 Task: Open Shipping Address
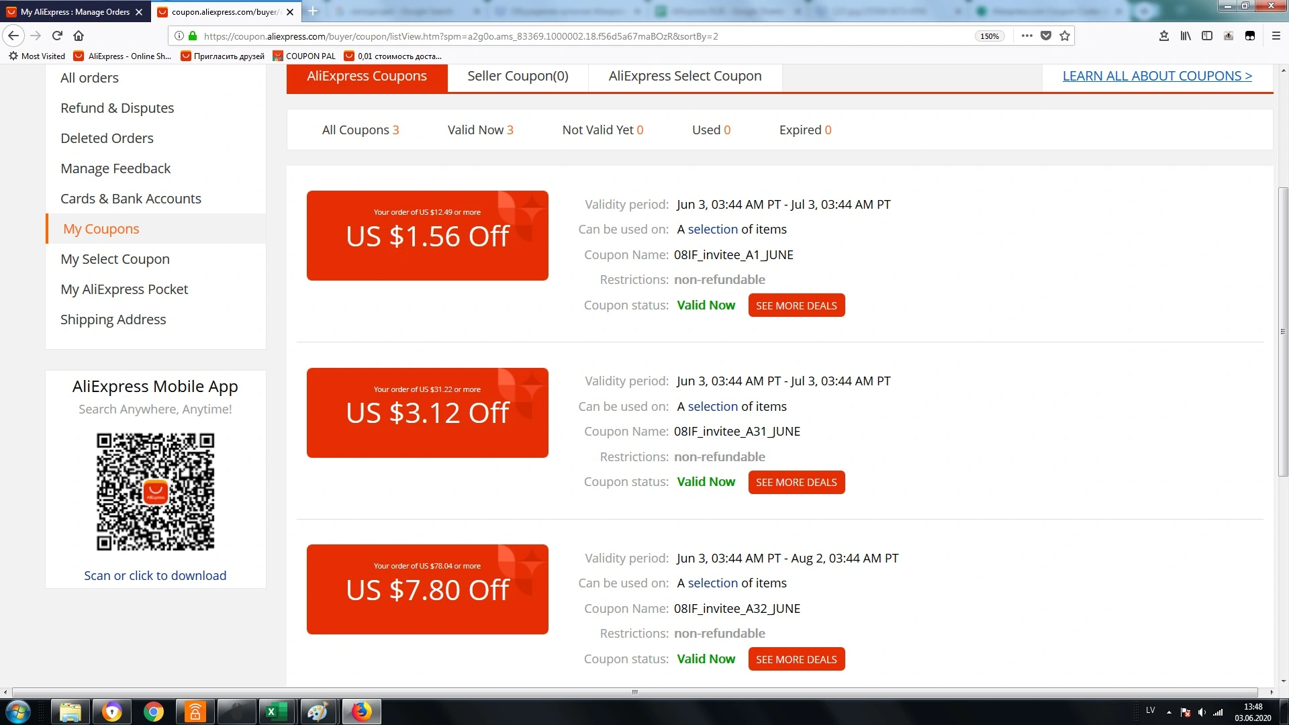113,320
